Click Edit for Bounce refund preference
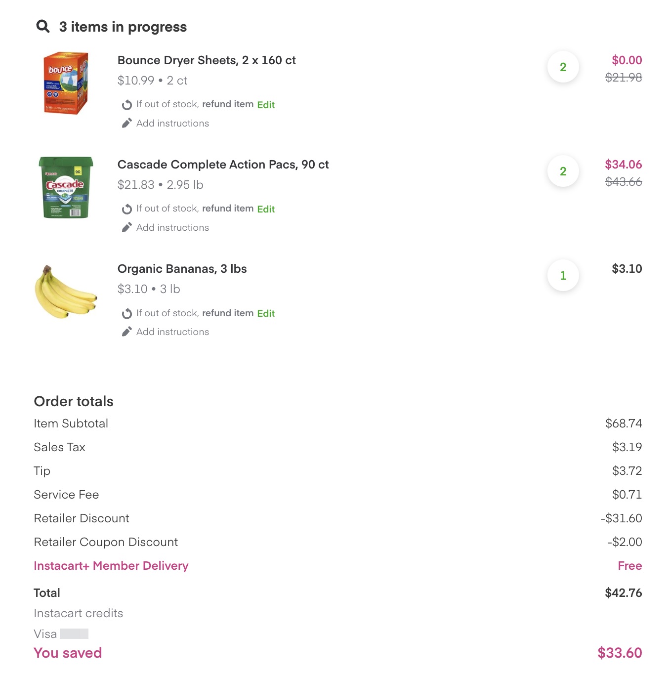The height and width of the screenshot is (675, 669). (x=266, y=105)
